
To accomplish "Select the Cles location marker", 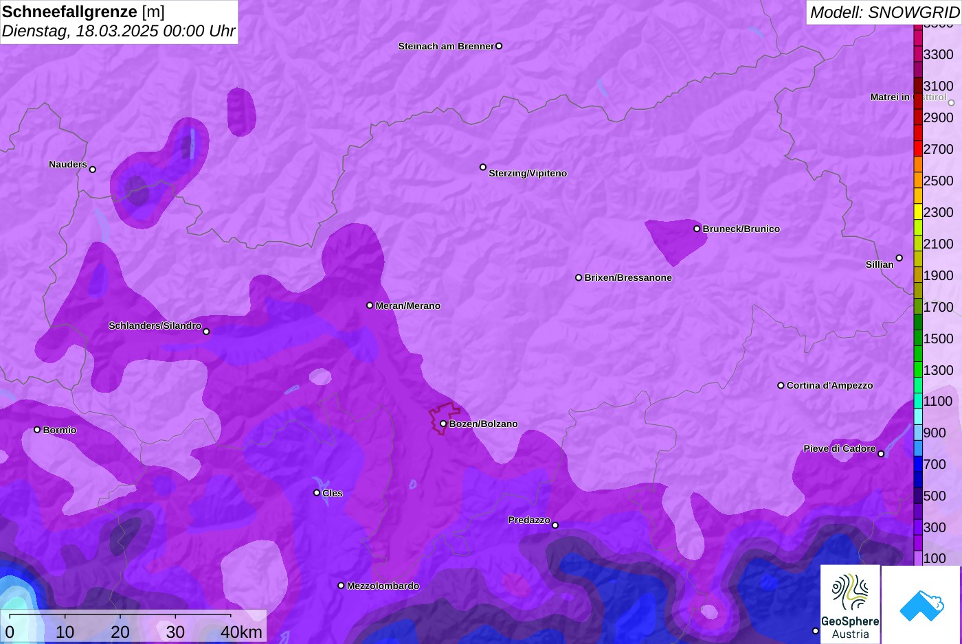I will point(317,493).
